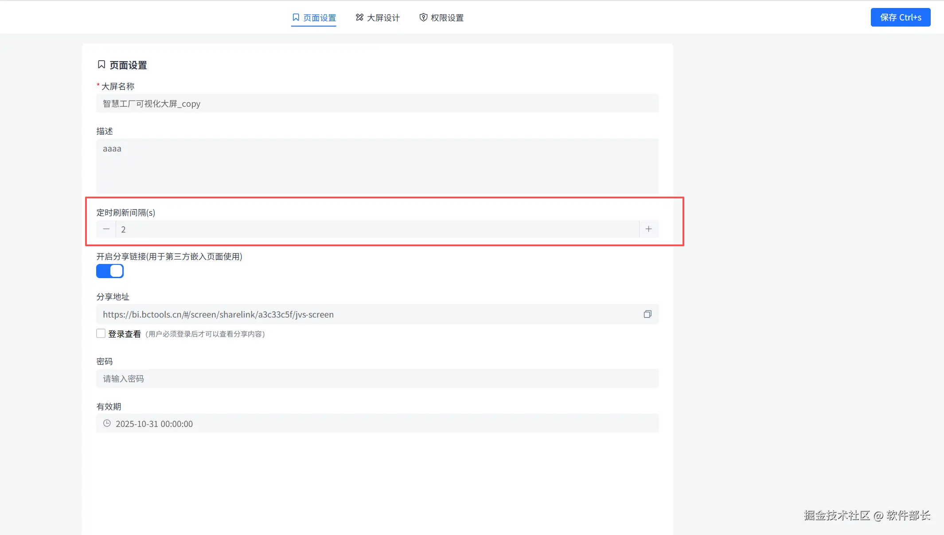944x535 pixels.
Task: Decrease refresh interval with minus button
Action: 106,229
